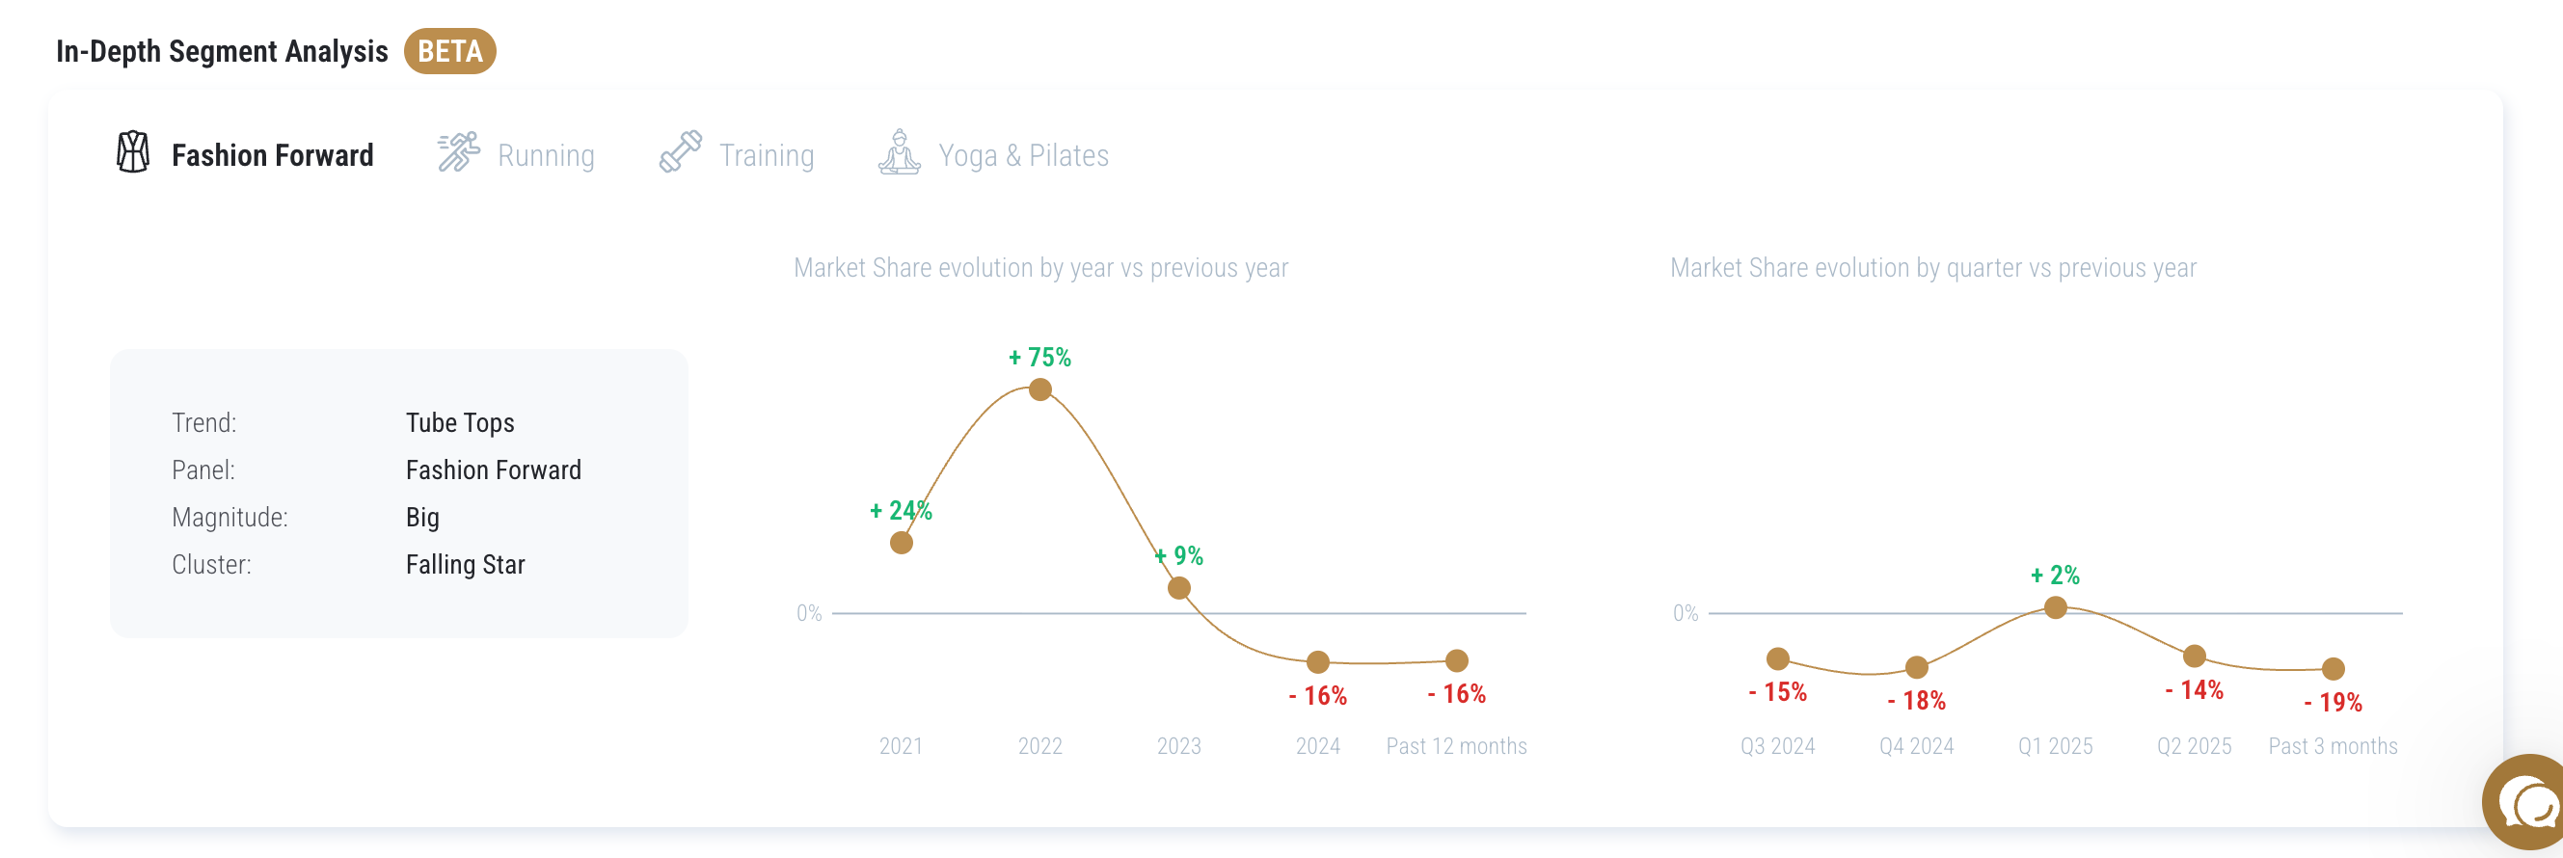Viewport: 2563px width, 858px height.
Task: Click the Yoga & Pilates meditation icon
Action: point(900,152)
